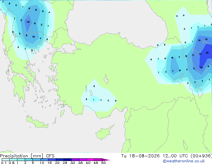Click the 'Precipitation [mm] CFS' title text
The image size is (212, 164).
(27, 156)
